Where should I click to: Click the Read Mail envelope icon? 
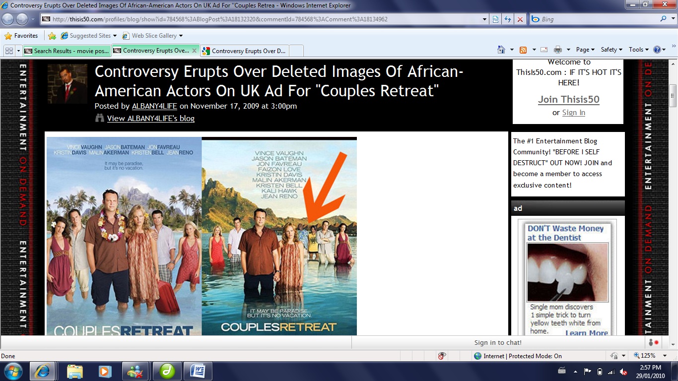pyautogui.click(x=544, y=50)
